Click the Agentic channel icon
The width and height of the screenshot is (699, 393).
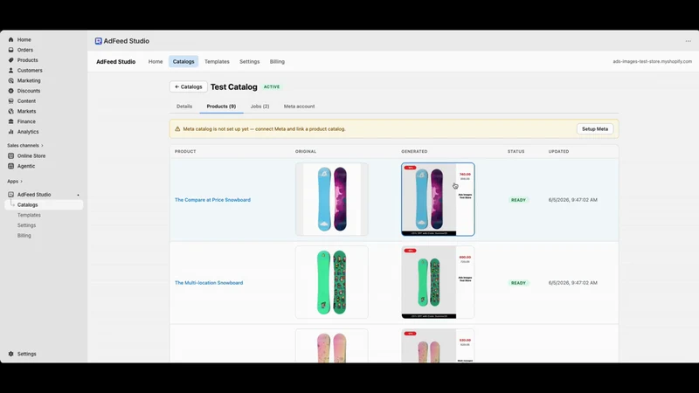point(11,166)
